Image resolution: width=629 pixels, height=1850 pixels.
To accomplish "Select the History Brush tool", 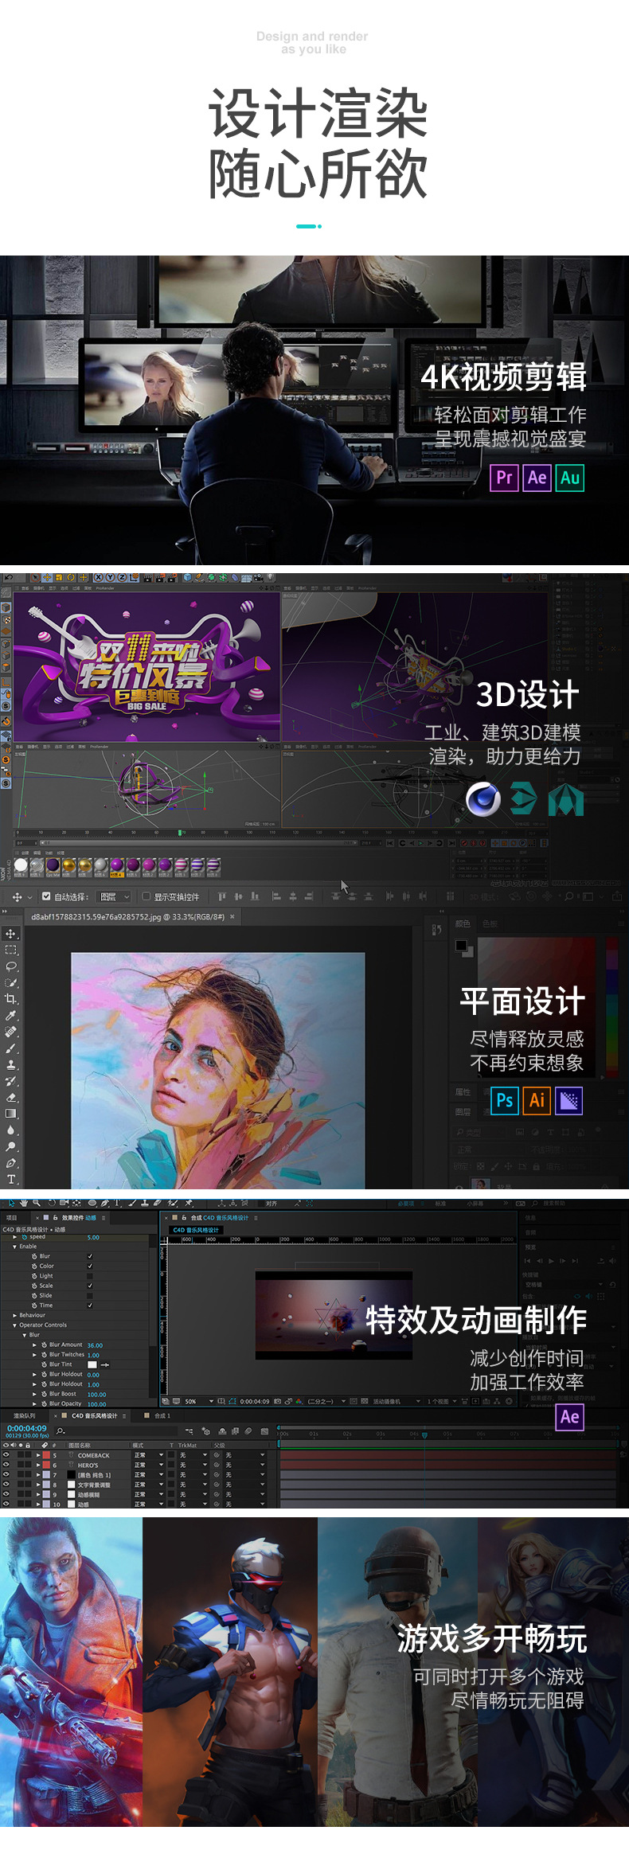I will point(11,1080).
